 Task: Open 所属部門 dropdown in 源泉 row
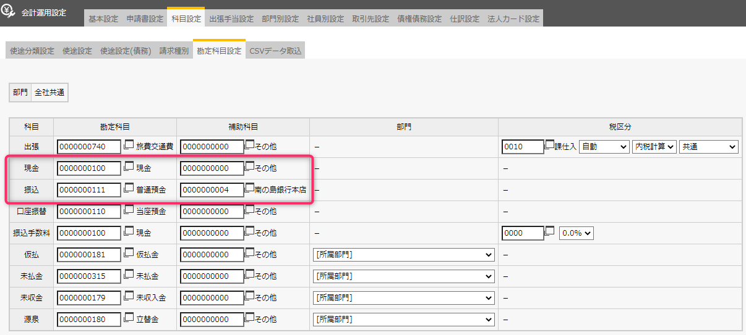pyautogui.click(x=404, y=320)
